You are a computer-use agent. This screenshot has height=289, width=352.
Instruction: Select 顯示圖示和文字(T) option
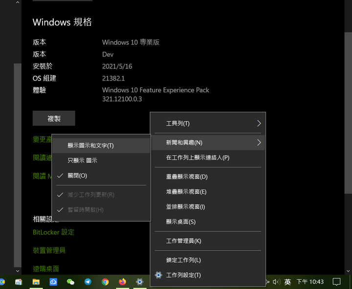(x=101, y=146)
